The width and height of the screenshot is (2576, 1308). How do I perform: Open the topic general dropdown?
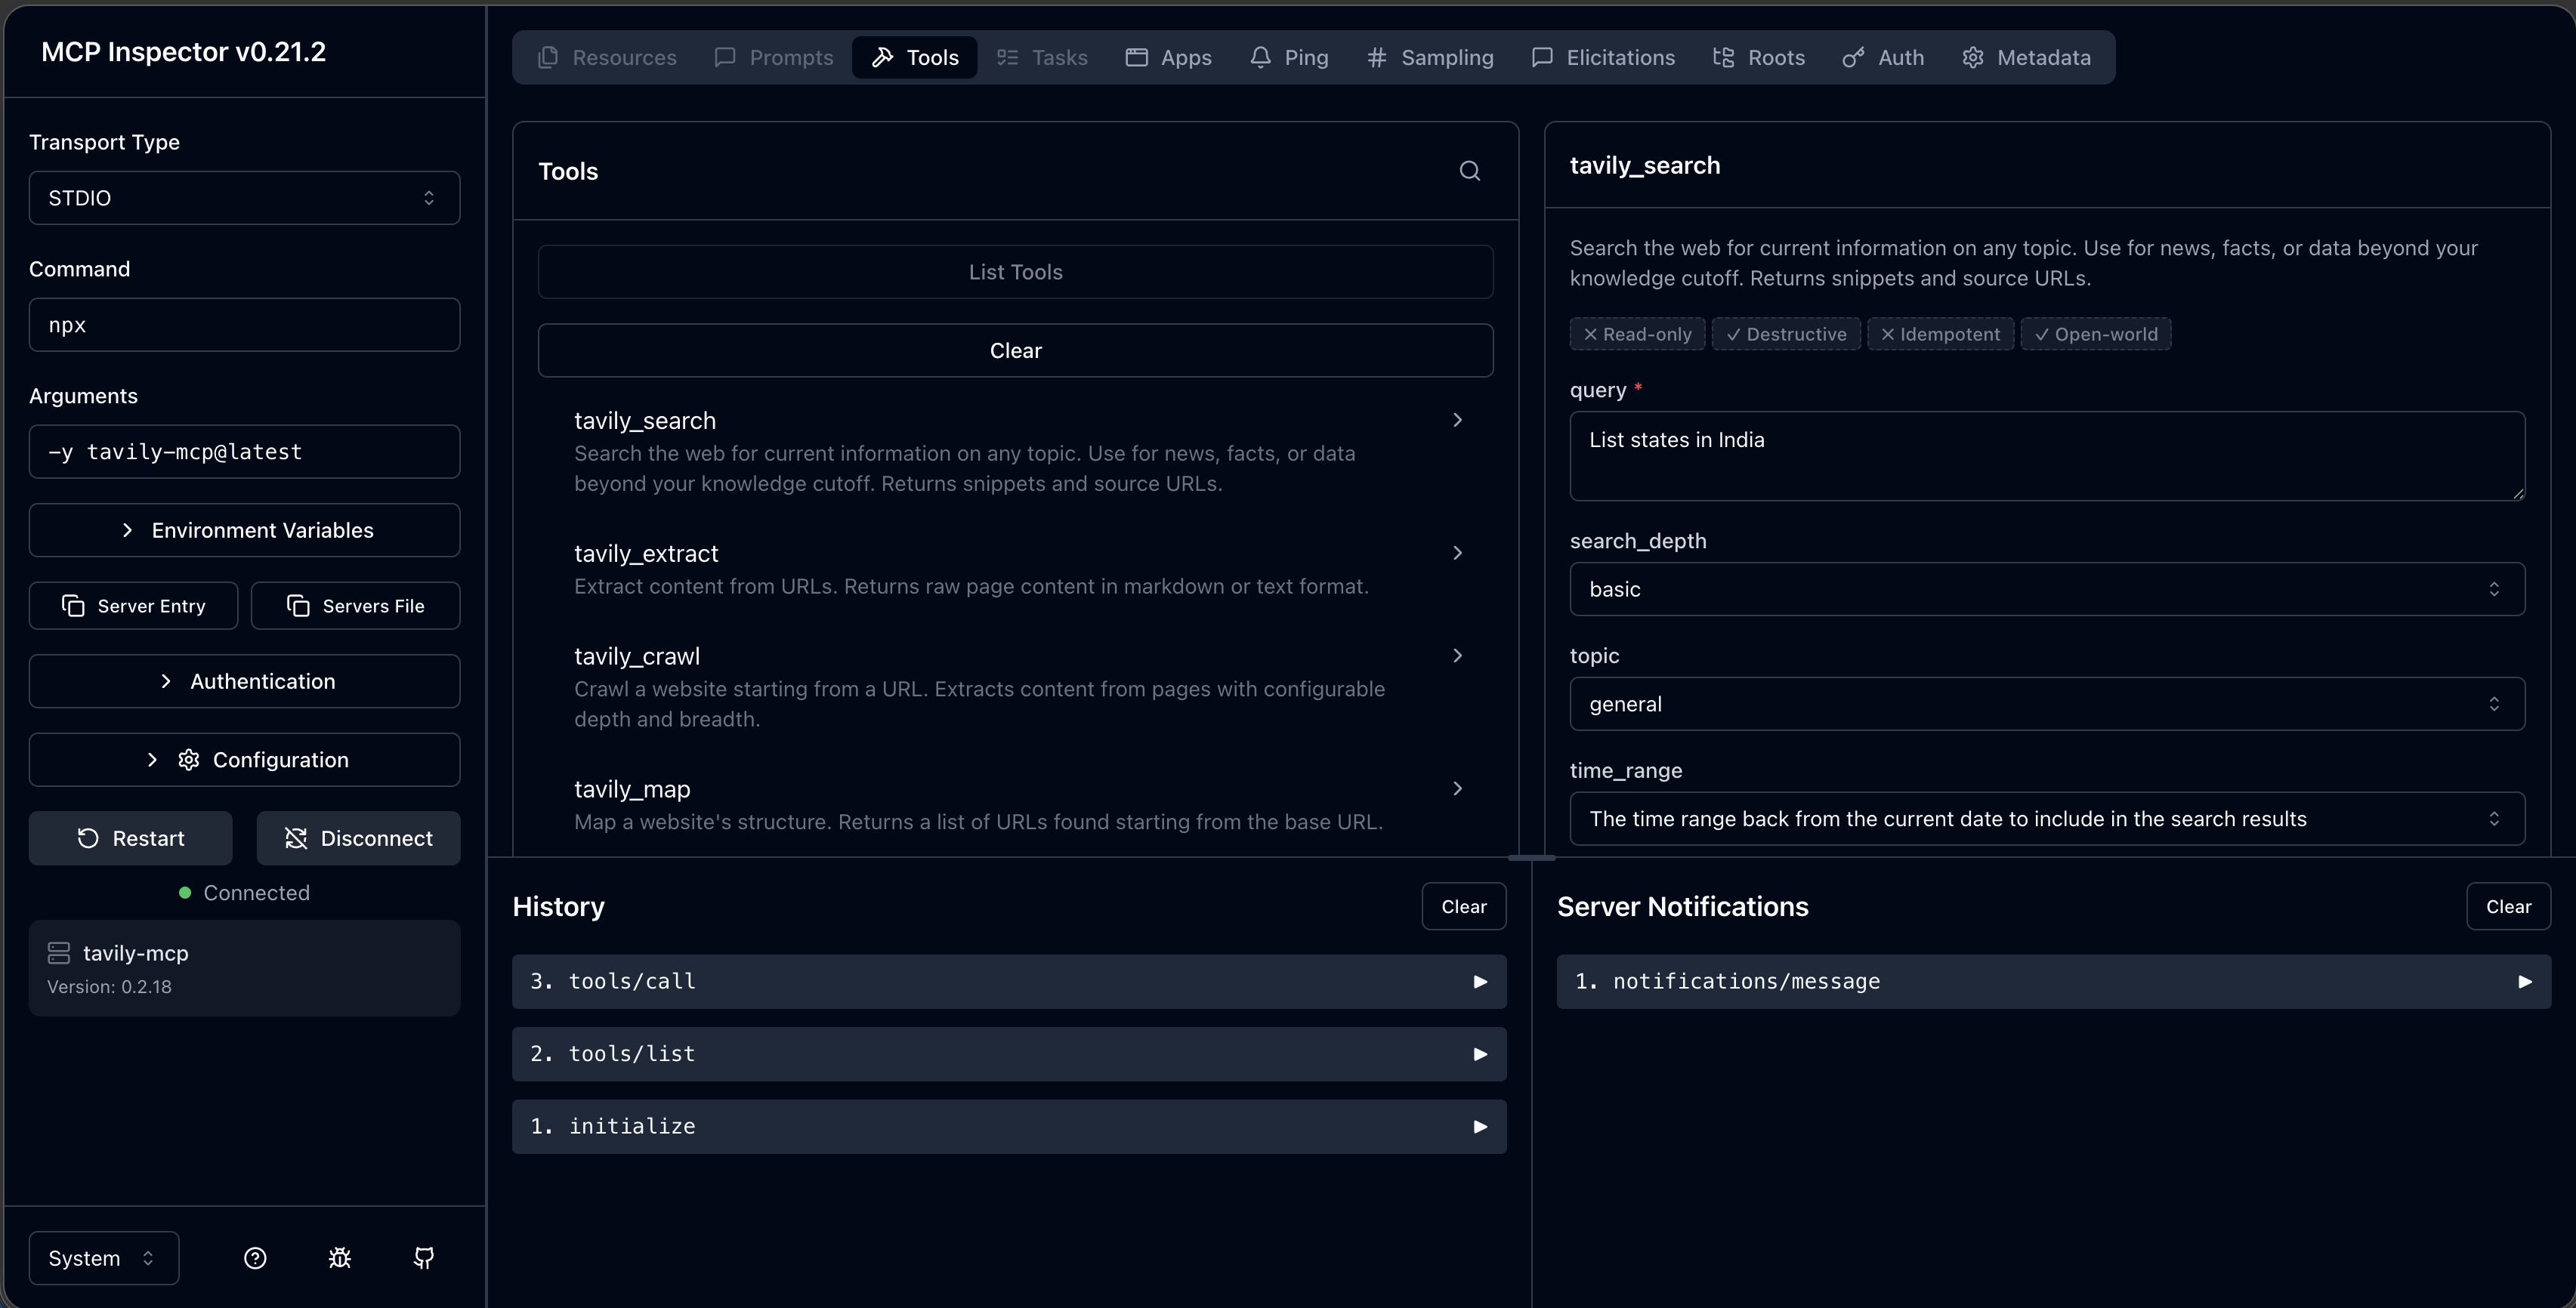2047,704
